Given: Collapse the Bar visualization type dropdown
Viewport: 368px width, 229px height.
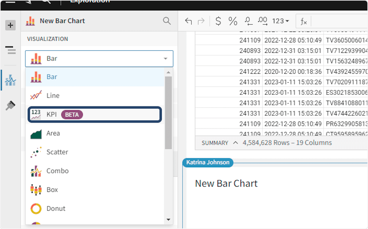Looking at the screenshot, I should click(x=165, y=59).
